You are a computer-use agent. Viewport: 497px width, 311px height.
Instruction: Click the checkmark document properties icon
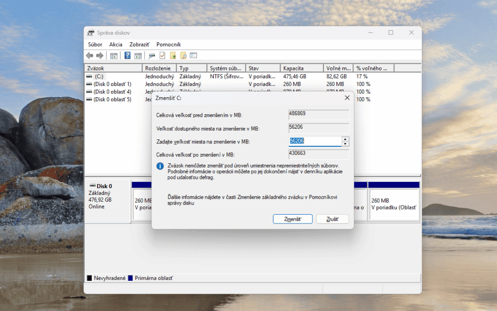pos(162,55)
